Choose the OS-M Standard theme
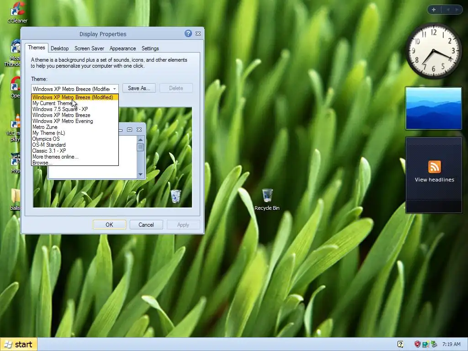This screenshot has height=351, width=468. pos(75,145)
